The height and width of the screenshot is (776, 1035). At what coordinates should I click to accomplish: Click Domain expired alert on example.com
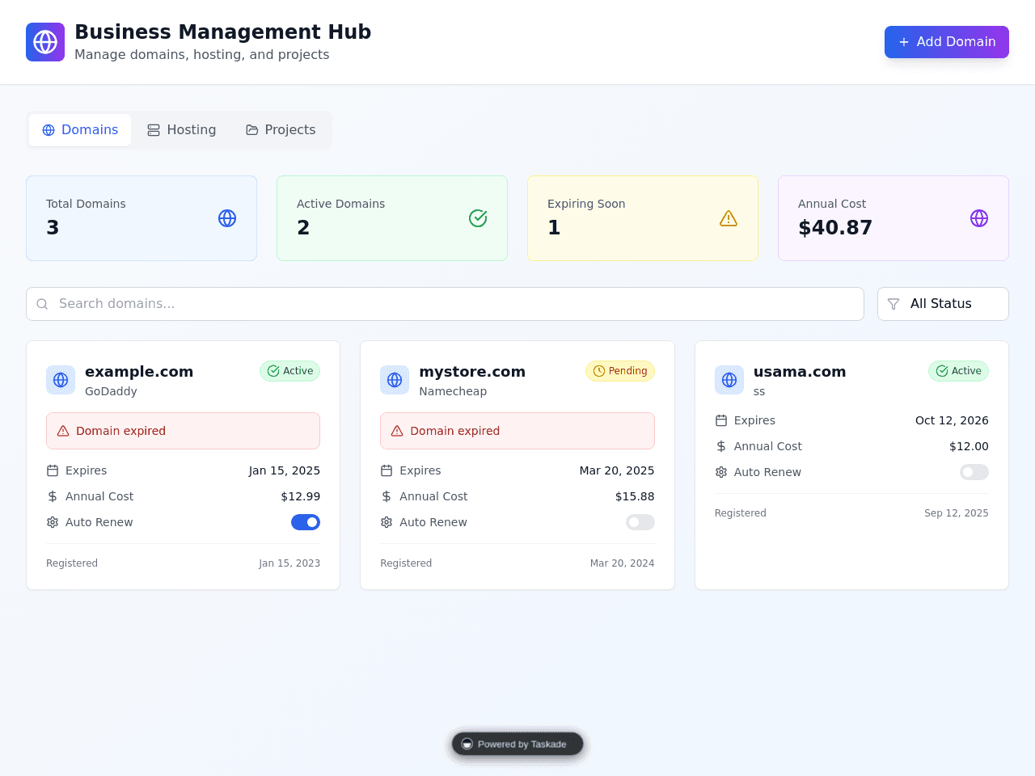(x=183, y=431)
